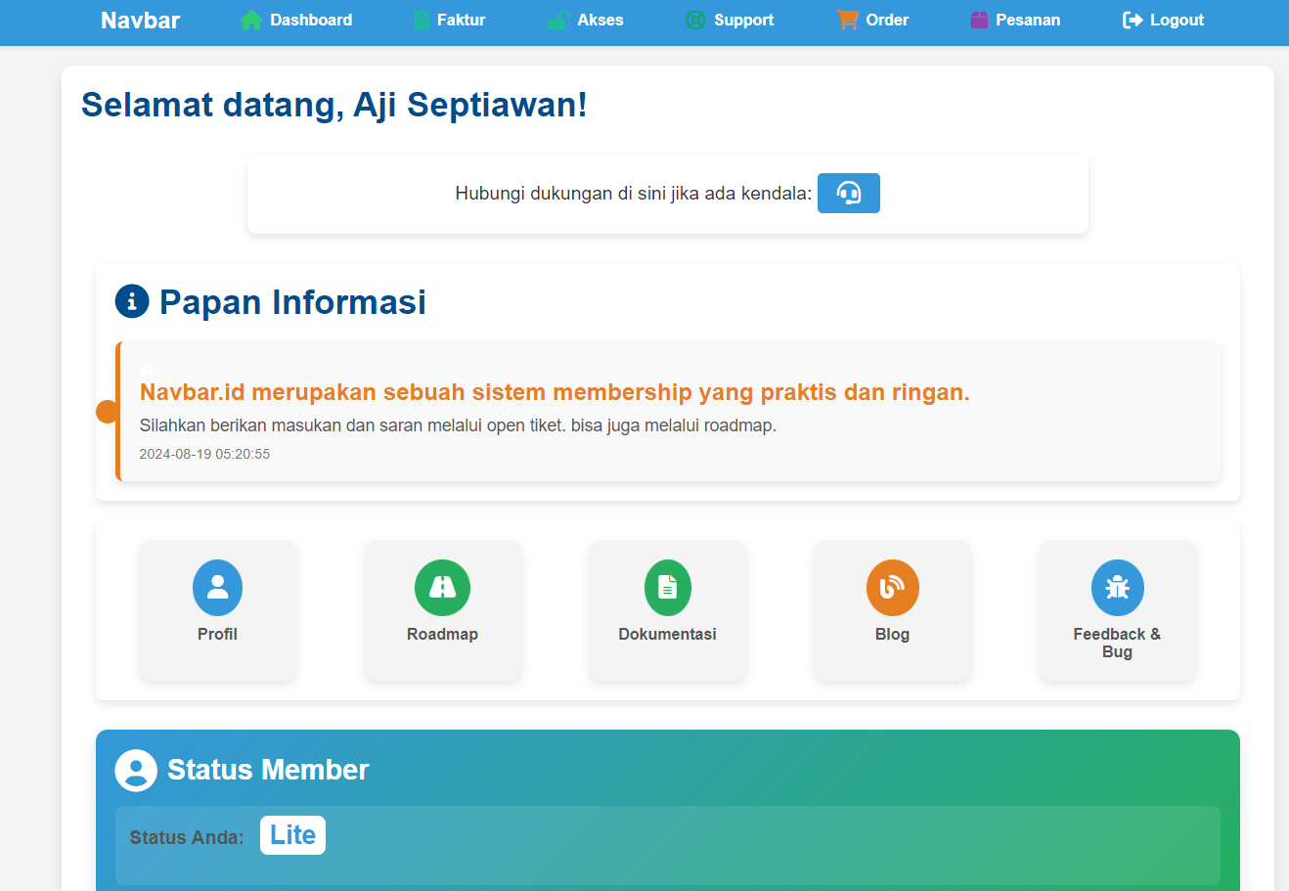This screenshot has height=891, width=1289.
Task: Click the info icon beside Papan Informasi
Action: [131, 301]
